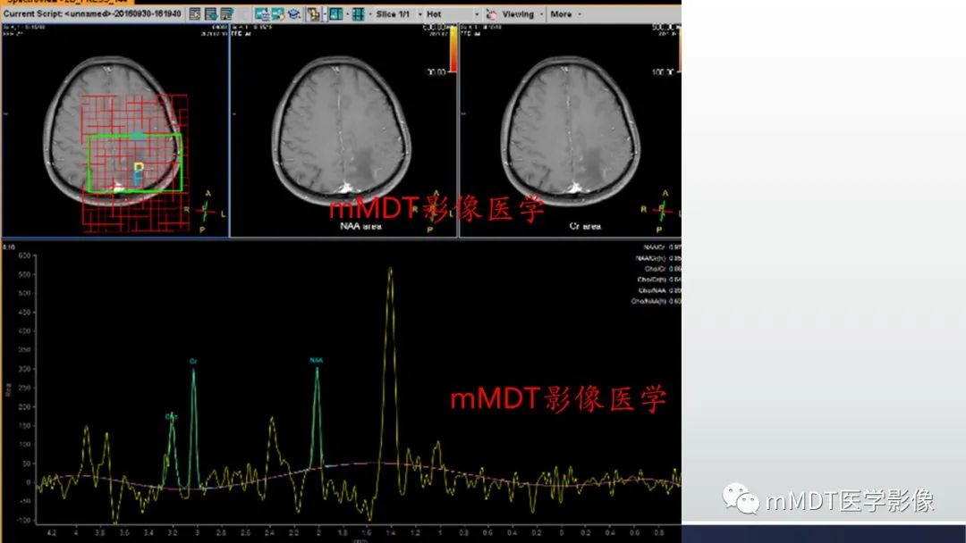Click the 30.00 scale value in NAA viewport
The width and height of the screenshot is (966, 543).
coord(436,72)
